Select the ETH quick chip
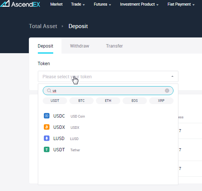The width and height of the screenshot is (202, 191). [108, 101]
